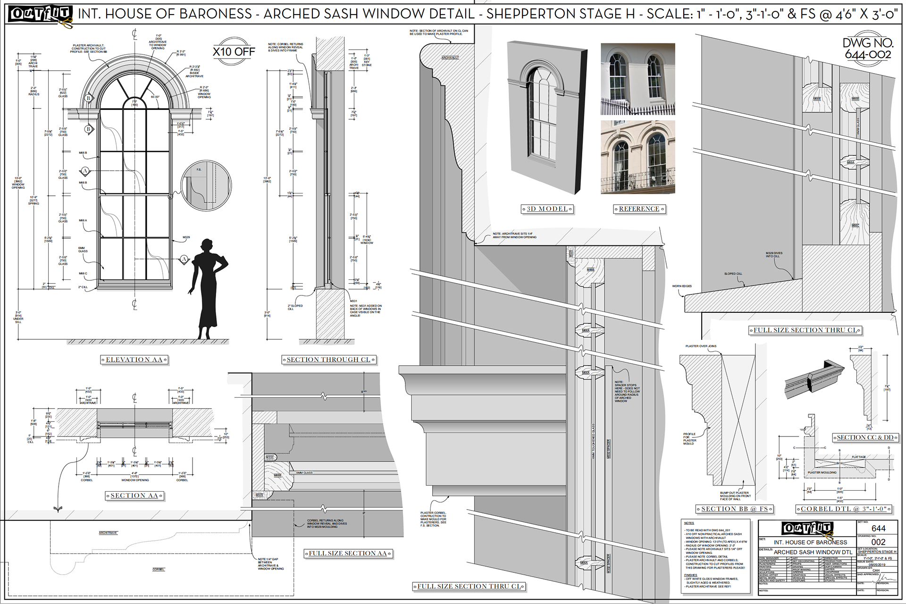Select the CORBEL DTL @ 3"-1'-0" title
This screenshot has width=906, height=604.
[844, 509]
